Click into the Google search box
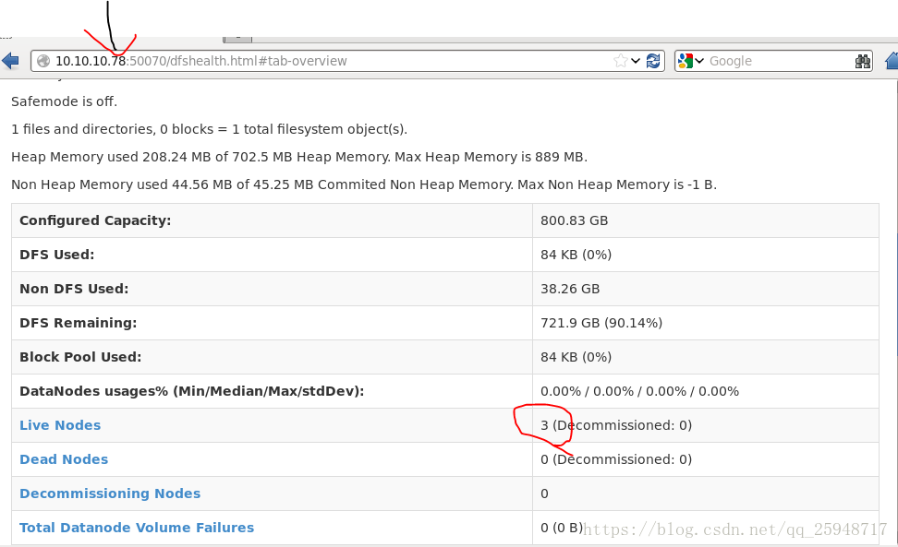The width and height of the screenshot is (898, 547). pos(776,61)
